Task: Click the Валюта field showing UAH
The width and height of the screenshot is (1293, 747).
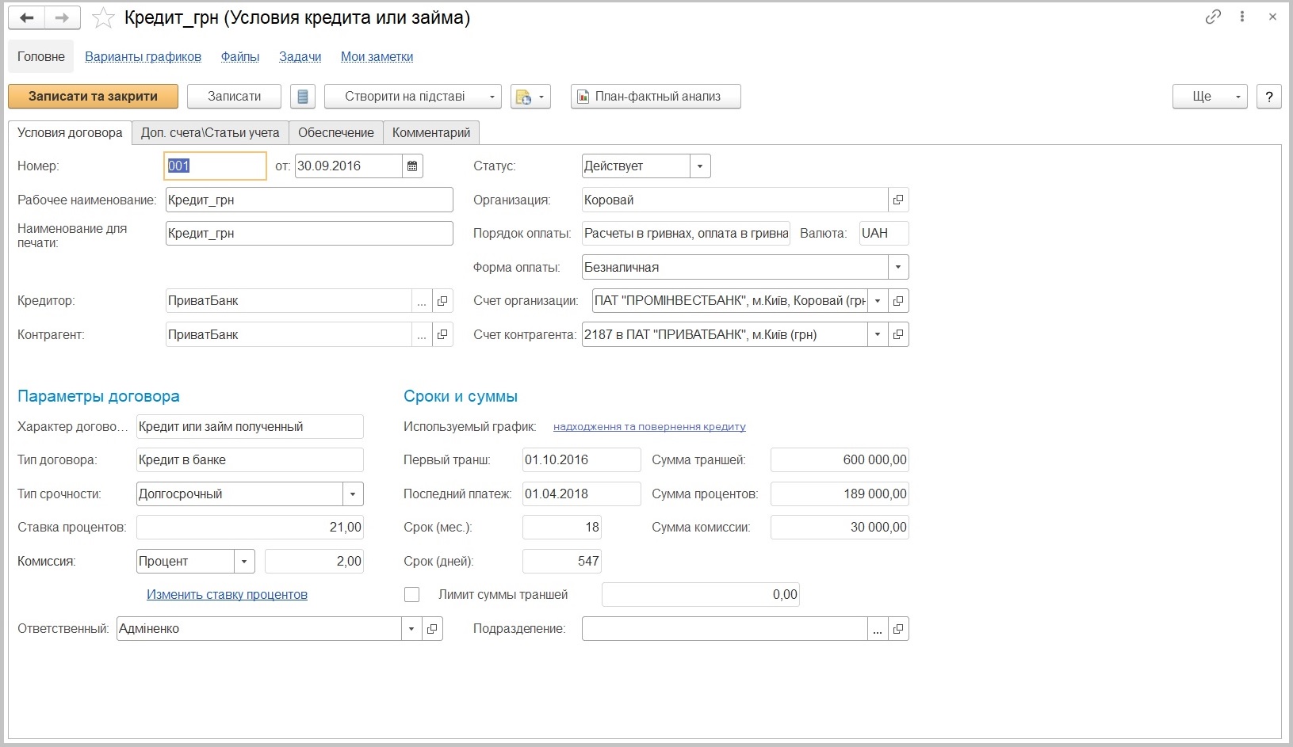Action: coord(884,234)
